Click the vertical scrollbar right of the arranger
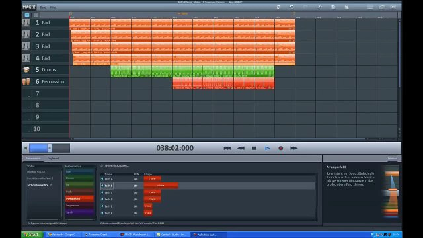Viewport: 423px width, 238px height. pyautogui.click(x=399, y=54)
